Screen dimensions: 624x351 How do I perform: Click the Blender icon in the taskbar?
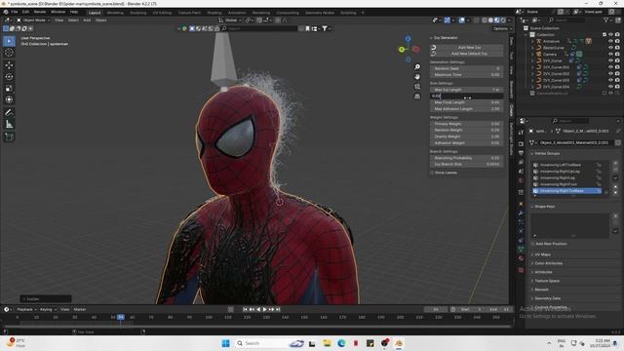(399, 343)
